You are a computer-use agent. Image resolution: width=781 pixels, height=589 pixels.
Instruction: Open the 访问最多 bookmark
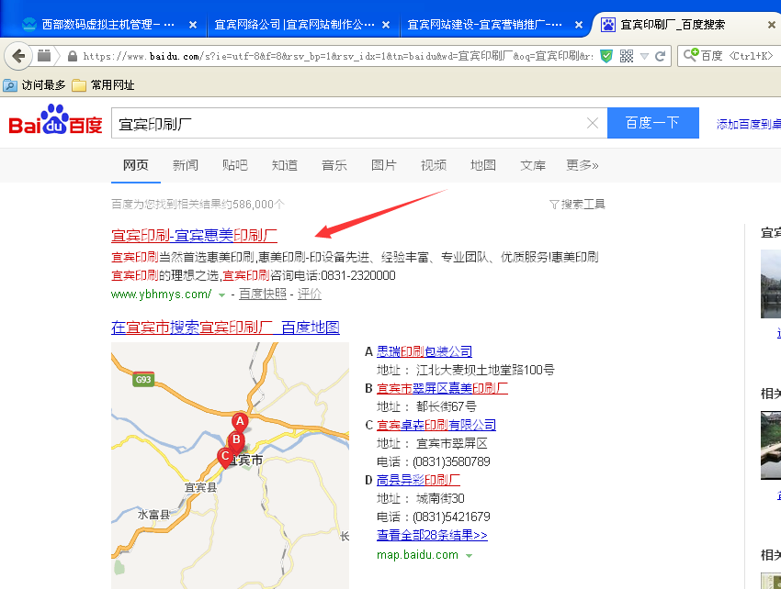(x=34, y=85)
